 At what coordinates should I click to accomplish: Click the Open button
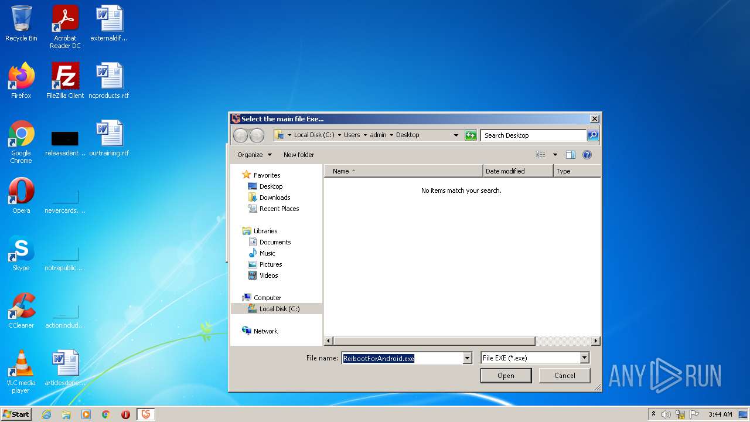[x=506, y=376]
